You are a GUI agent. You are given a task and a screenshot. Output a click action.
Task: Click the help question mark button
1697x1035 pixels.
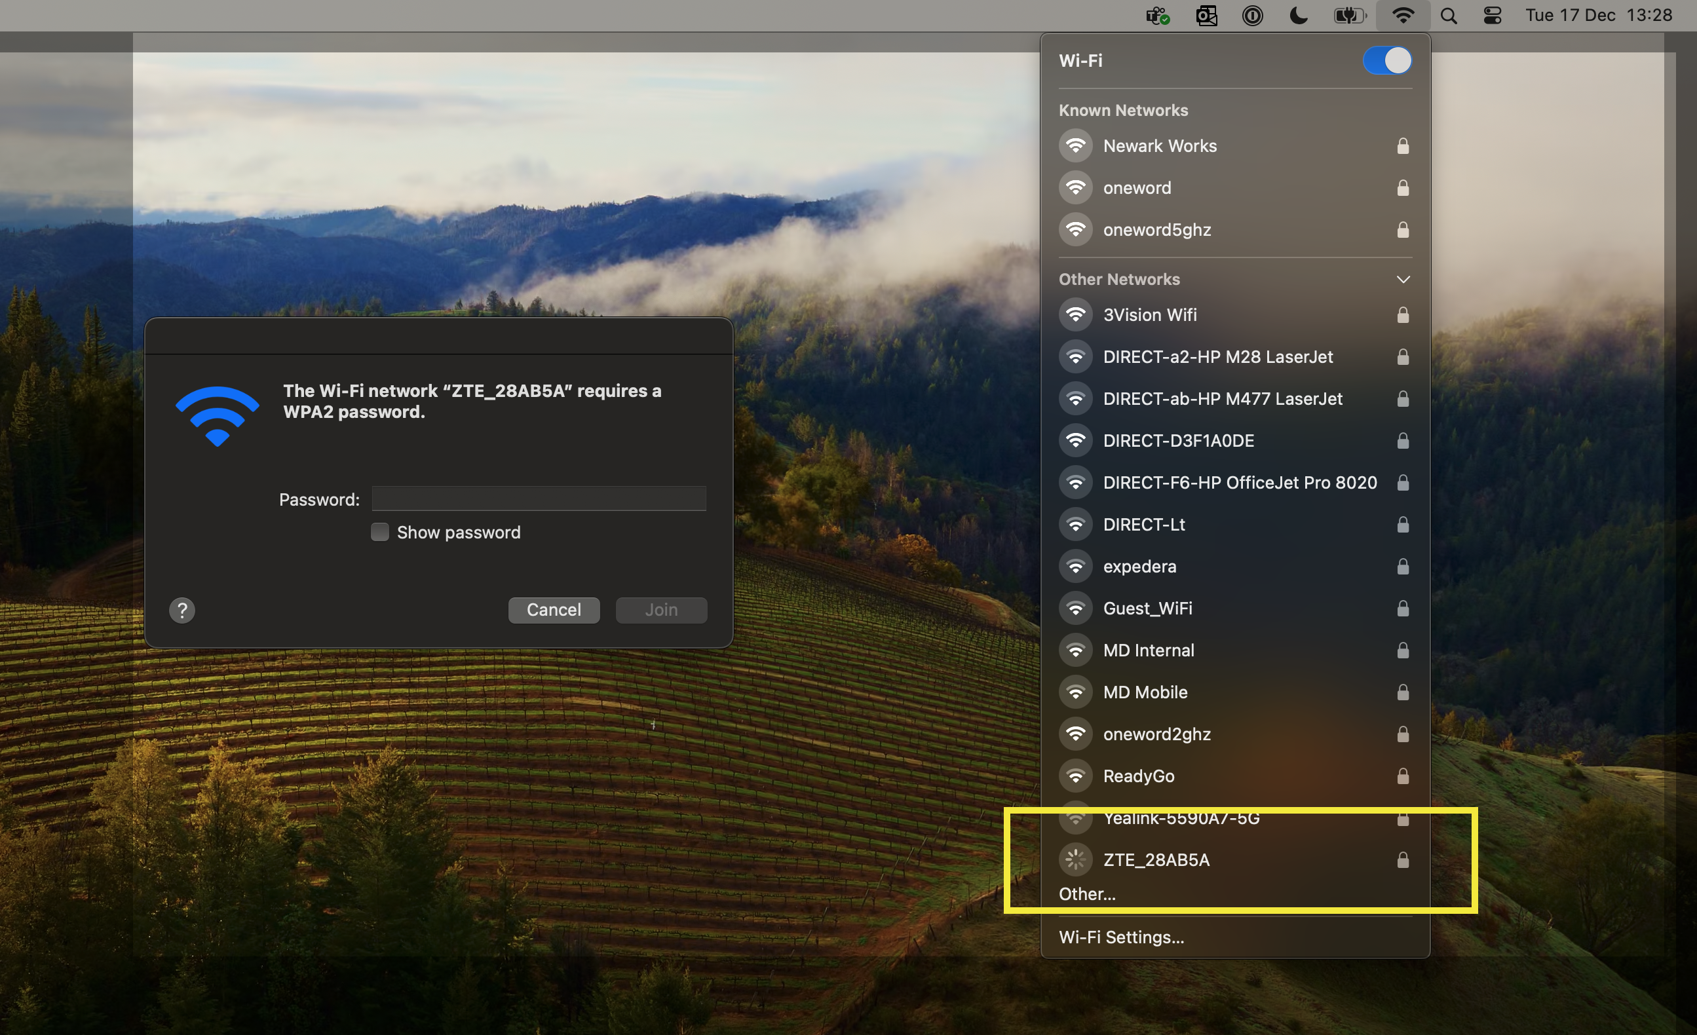pos(182,610)
